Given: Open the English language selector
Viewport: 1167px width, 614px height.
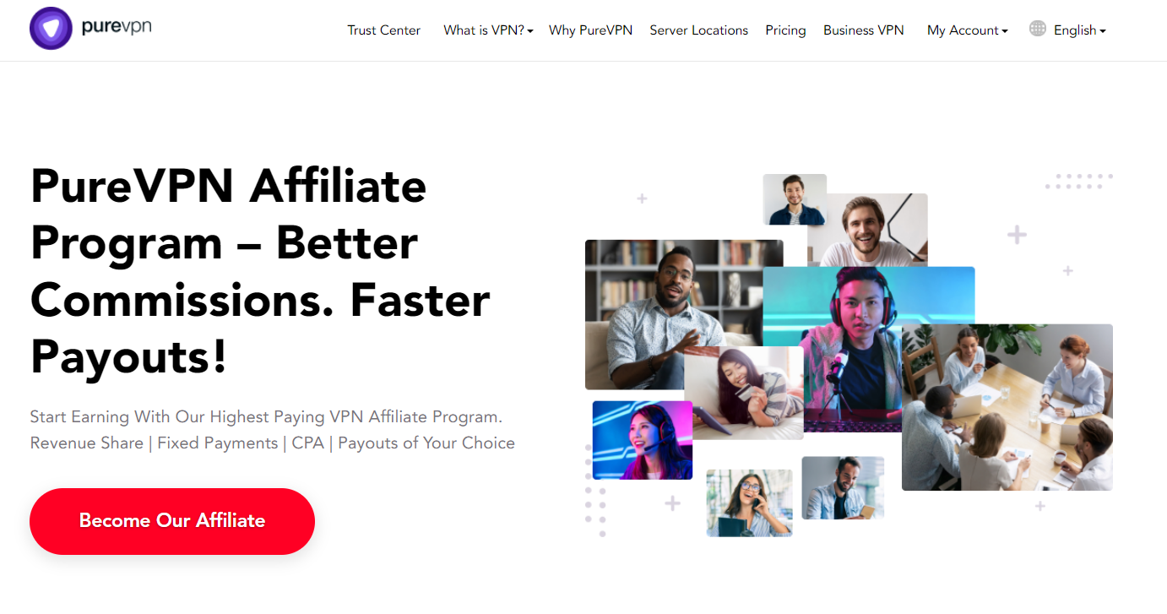Looking at the screenshot, I should (x=1079, y=30).
